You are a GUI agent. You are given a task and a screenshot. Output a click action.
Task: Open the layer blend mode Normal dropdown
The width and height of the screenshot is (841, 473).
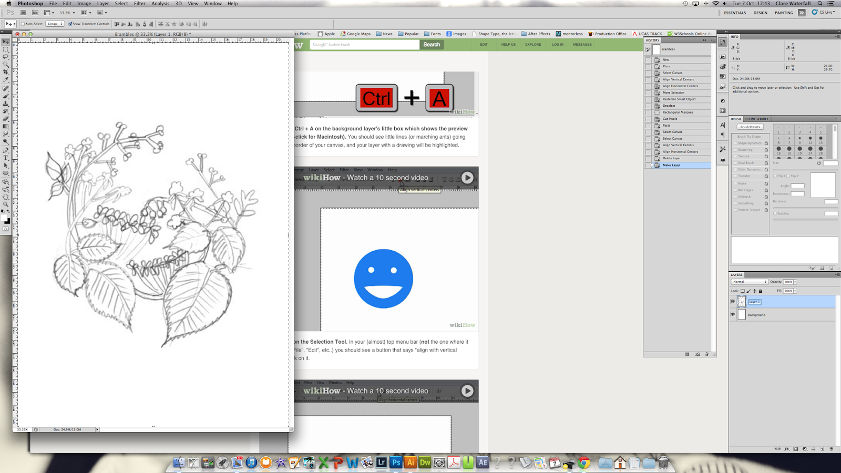(x=750, y=282)
